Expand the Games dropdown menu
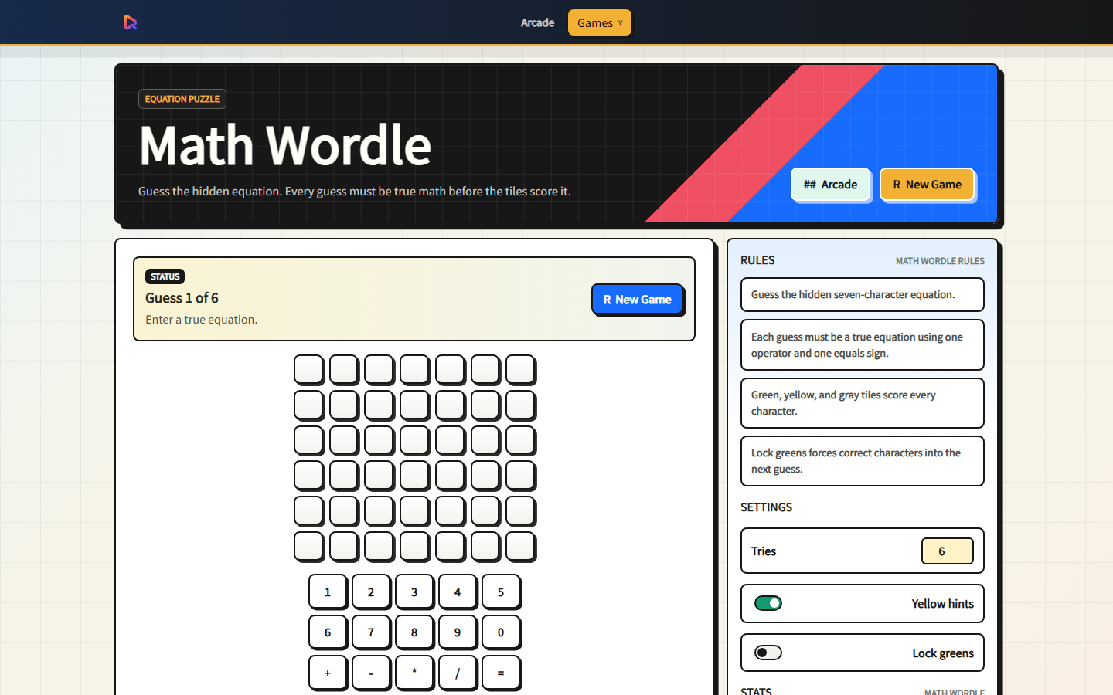The width and height of the screenshot is (1113, 695). coord(599,22)
